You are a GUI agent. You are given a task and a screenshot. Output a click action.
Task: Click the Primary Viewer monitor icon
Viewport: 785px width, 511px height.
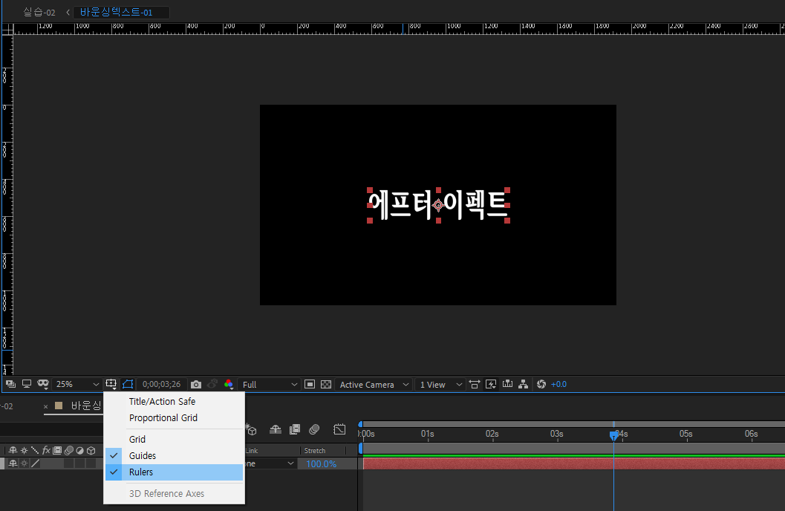[x=27, y=385]
